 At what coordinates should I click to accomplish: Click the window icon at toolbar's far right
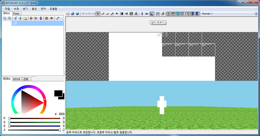pos(256,14)
